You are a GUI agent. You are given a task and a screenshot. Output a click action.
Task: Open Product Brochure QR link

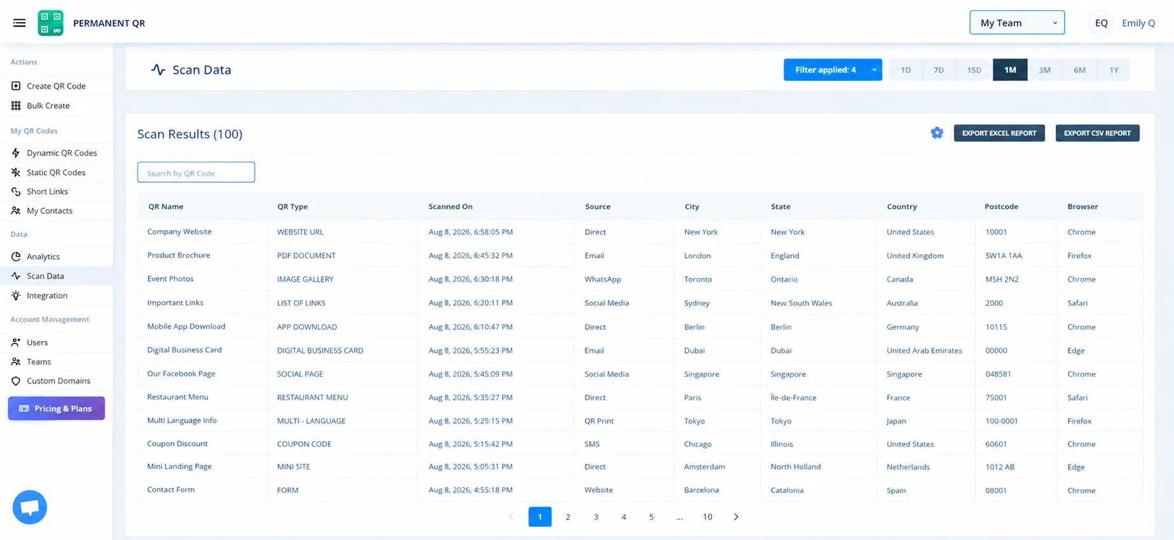coord(179,255)
